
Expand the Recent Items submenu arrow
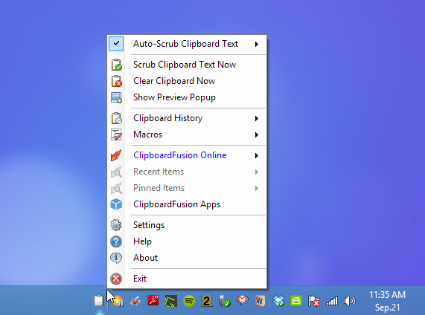point(256,172)
